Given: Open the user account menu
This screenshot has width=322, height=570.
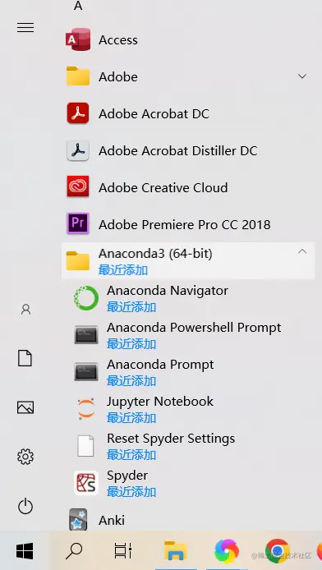Looking at the screenshot, I should click(x=25, y=310).
